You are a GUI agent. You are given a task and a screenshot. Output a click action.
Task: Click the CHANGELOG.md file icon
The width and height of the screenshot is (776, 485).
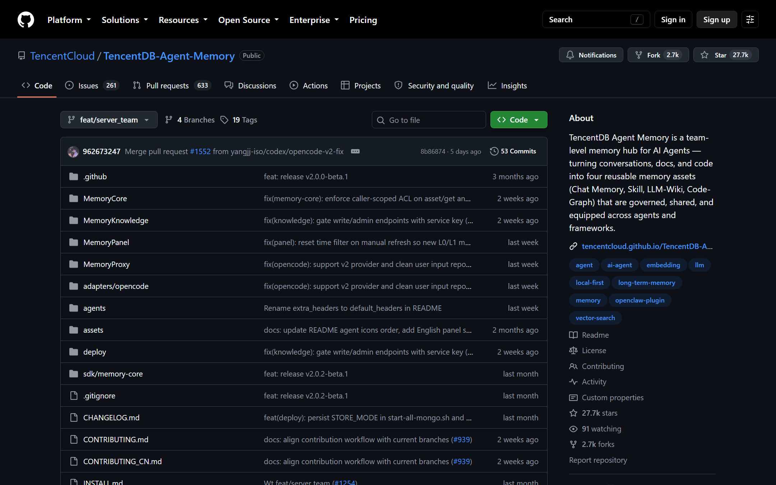(74, 417)
